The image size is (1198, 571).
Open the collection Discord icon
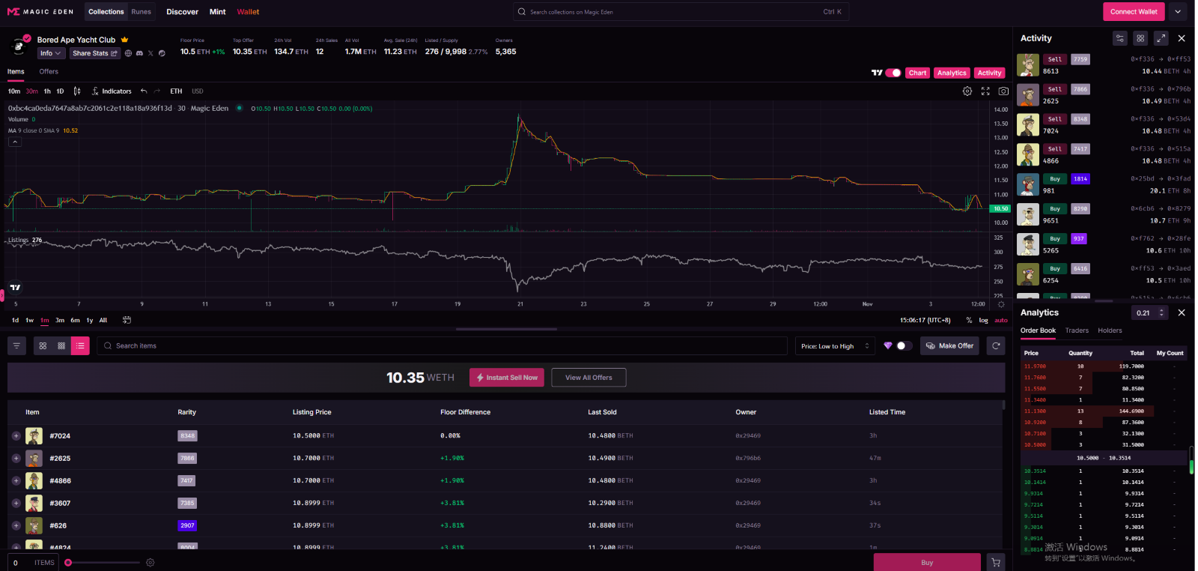click(139, 53)
